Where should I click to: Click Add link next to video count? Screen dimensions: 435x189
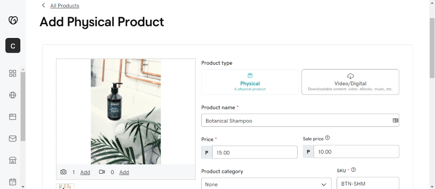[x=124, y=172]
